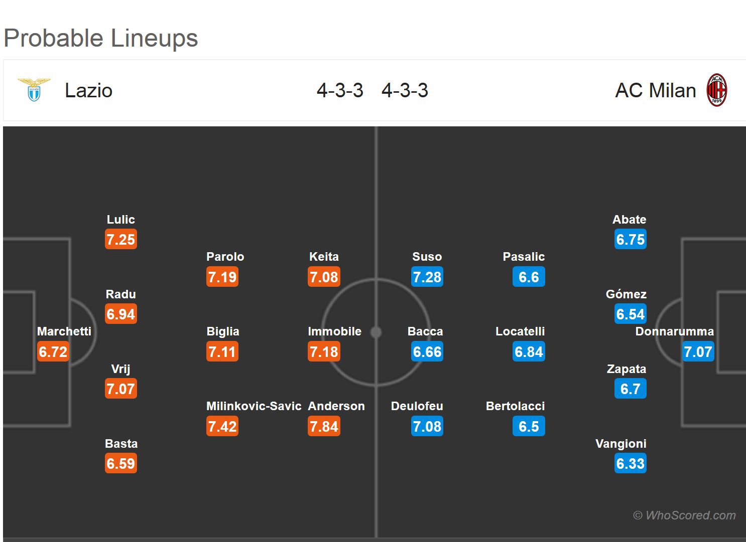Select the player name Parolo
Viewport: 746px width, 542px height.
[x=225, y=257]
